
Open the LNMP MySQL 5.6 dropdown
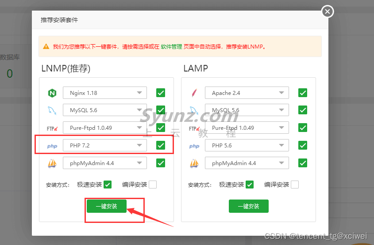coord(105,110)
